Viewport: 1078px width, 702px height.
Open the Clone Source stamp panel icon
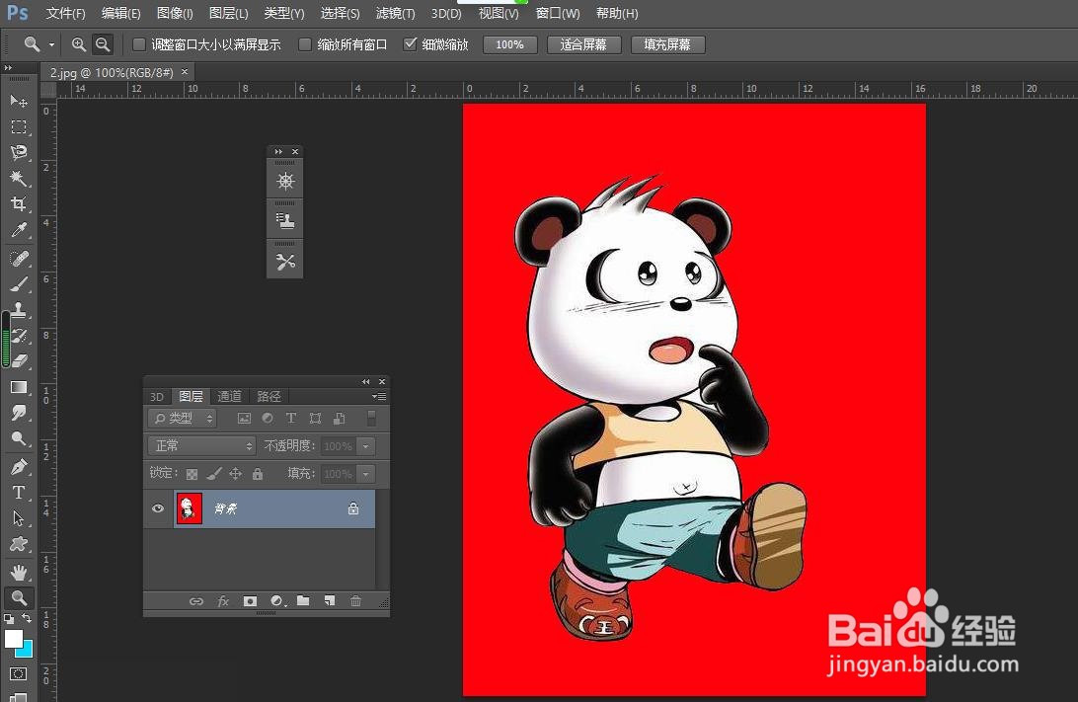pos(285,221)
